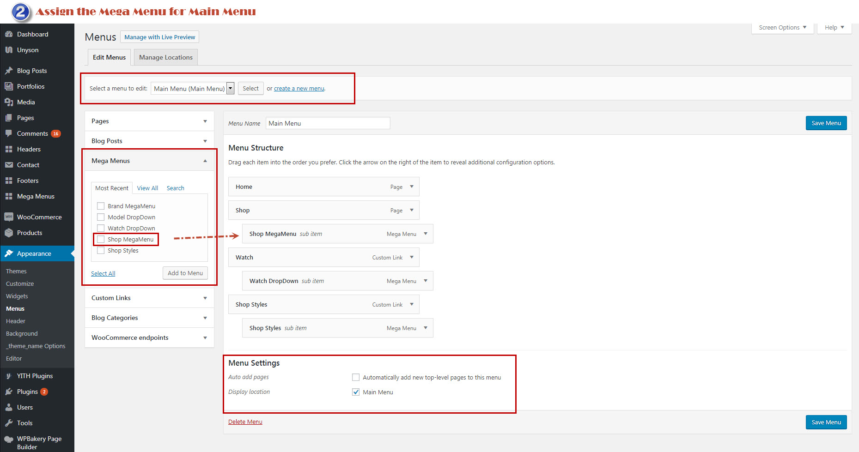
Task: Expand the Custom Links panel
Action: tap(205, 298)
